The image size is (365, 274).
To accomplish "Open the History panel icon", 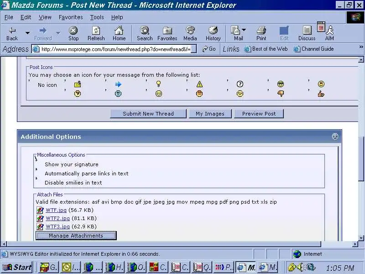I will pyautogui.click(x=213, y=33).
